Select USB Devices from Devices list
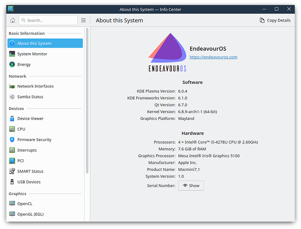Viewport: 301px width, 229px height. tap(29, 182)
